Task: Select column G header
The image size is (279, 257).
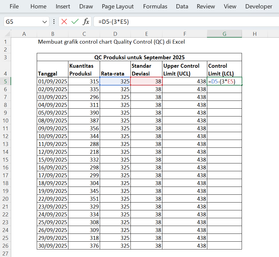Action: [224, 34]
